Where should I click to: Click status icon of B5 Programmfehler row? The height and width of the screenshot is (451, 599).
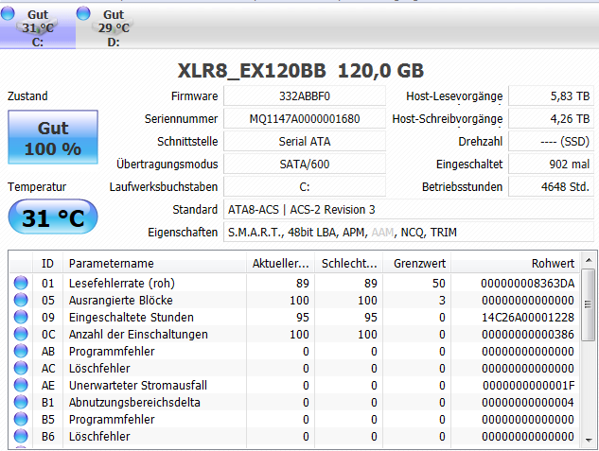point(21,419)
